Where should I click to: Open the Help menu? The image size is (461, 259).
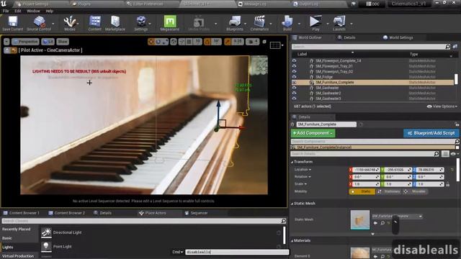coord(50,11)
